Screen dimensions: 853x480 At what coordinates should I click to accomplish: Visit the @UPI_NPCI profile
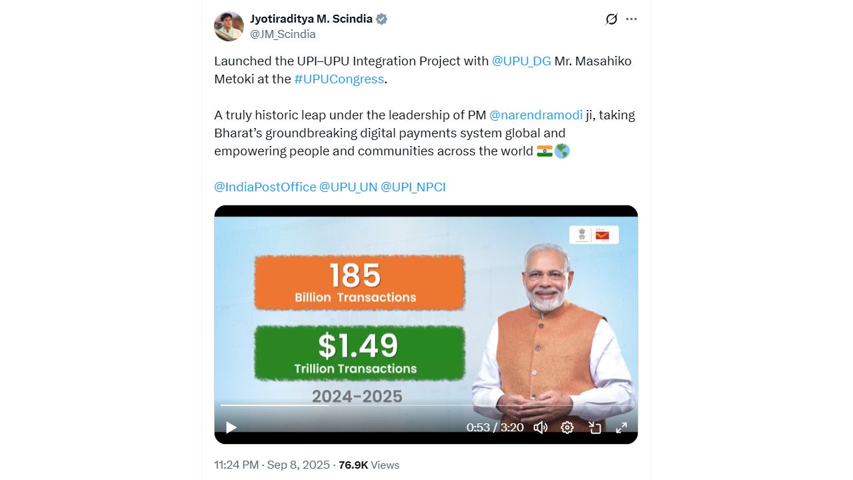413,187
